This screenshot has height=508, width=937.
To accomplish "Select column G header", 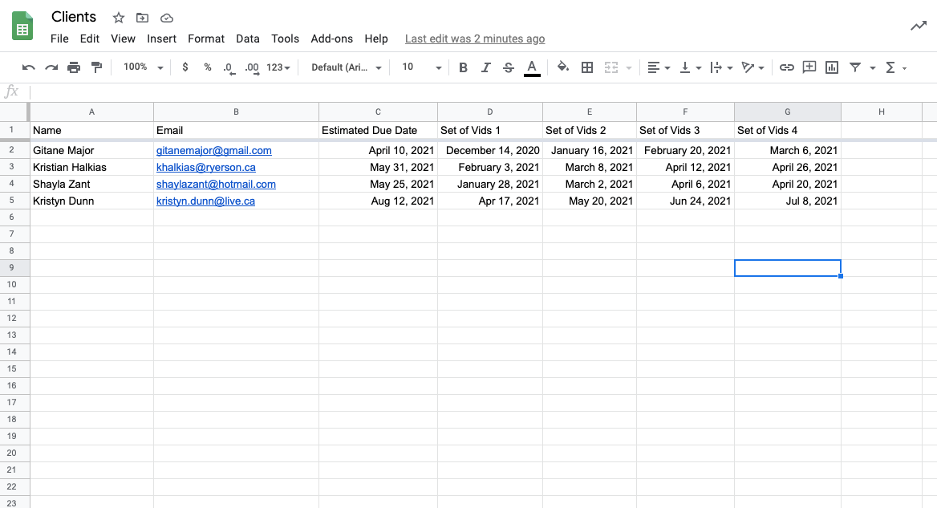I will pyautogui.click(x=788, y=112).
